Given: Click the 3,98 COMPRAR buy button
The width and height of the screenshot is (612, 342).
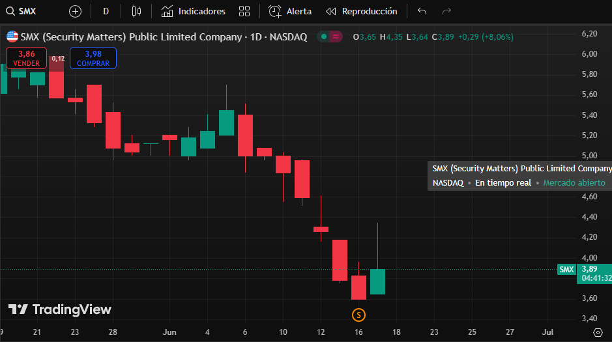Looking at the screenshot, I should click(x=93, y=58).
